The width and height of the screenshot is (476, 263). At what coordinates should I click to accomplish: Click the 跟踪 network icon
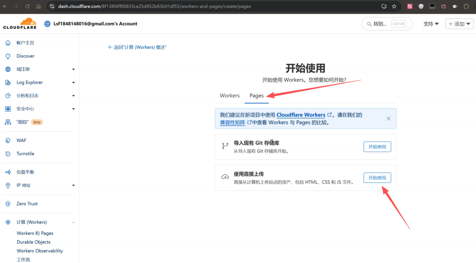[8, 122]
